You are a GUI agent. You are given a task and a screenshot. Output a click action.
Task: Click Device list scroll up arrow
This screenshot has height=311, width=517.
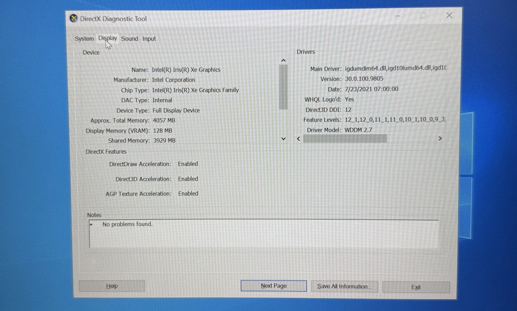283,61
